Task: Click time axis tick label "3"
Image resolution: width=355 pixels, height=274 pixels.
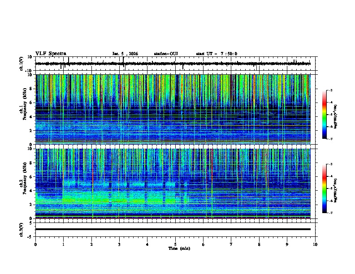Action: click(119, 244)
